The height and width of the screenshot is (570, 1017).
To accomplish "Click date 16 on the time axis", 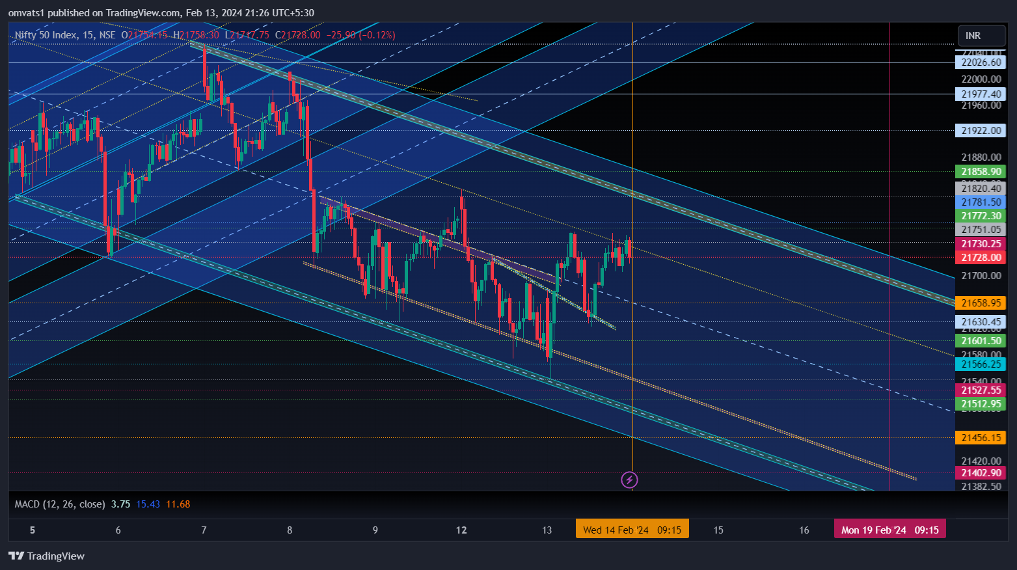I will coord(804,530).
